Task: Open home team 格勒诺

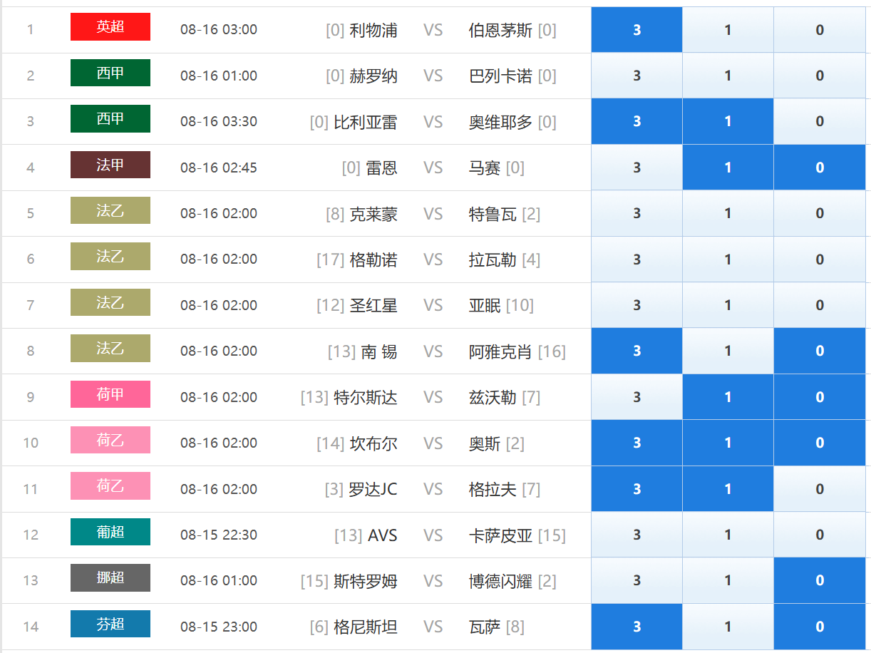Action: tap(373, 259)
